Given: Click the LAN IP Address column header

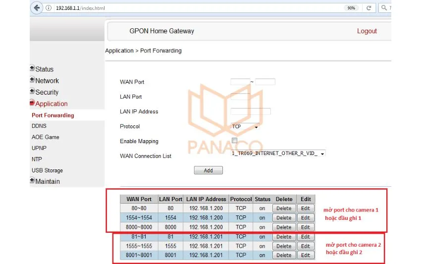Looking at the screenshot, I should click(206, 199).
